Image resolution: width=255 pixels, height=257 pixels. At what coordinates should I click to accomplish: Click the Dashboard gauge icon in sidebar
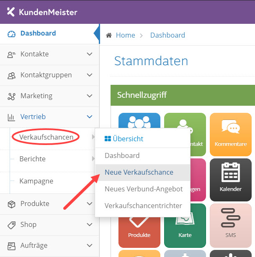tap(11, 34)
